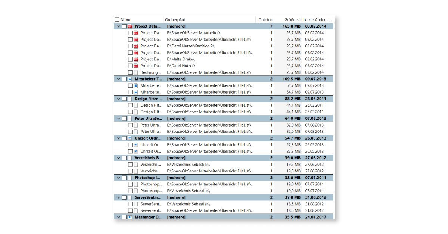Check the Verzeichnis B... group checkbox

coord(124,158)
